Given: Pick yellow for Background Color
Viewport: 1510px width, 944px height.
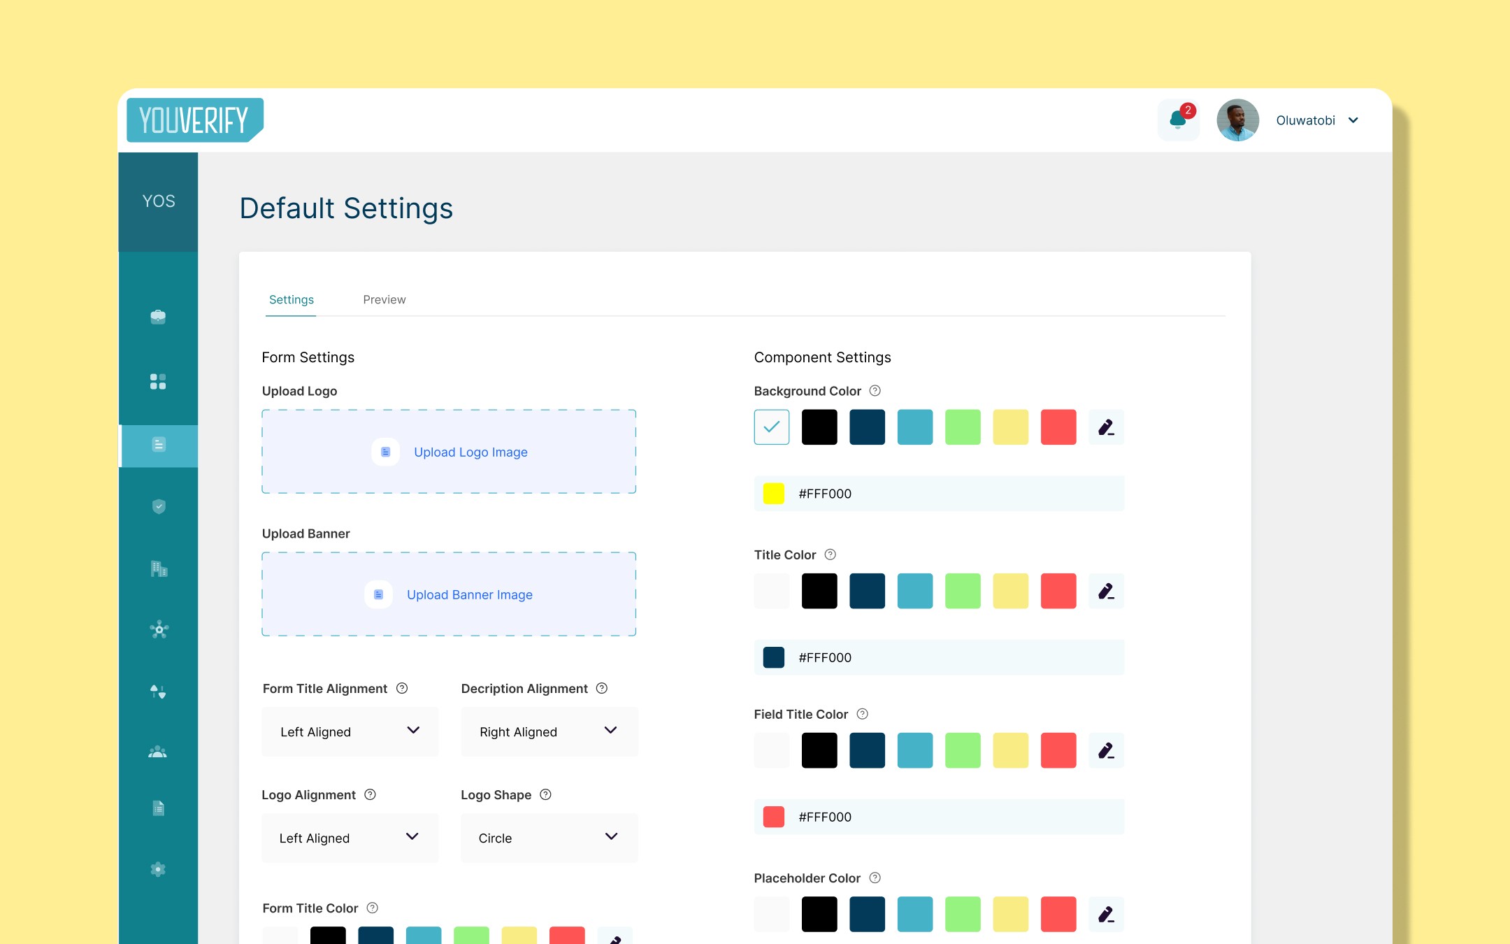Looking at the screenshot, I should pyautogui.click(x=1010, y=427).
